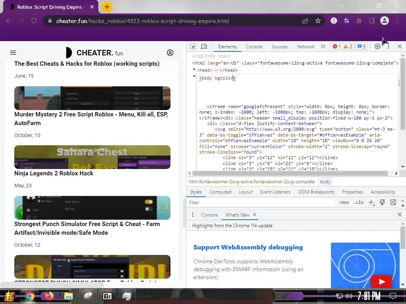Close the Roblox Script Driving Empire tab
Viewport: 406px width, 304px height.
pos(92,7)
